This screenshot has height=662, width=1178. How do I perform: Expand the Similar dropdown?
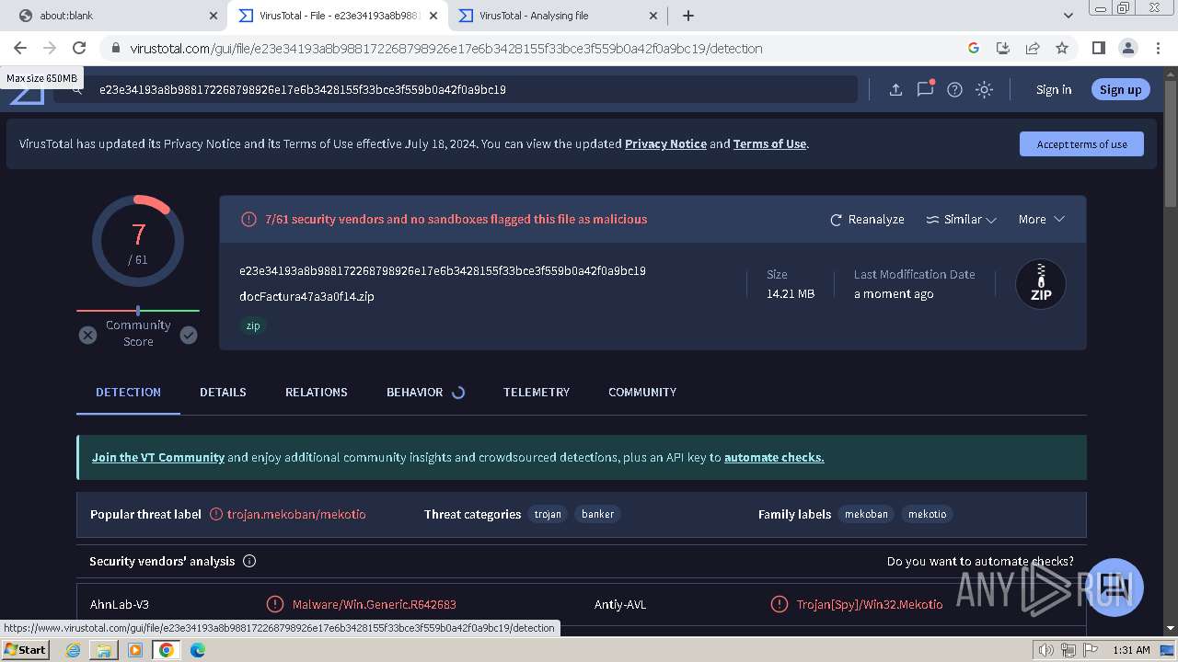coord(961,219)
